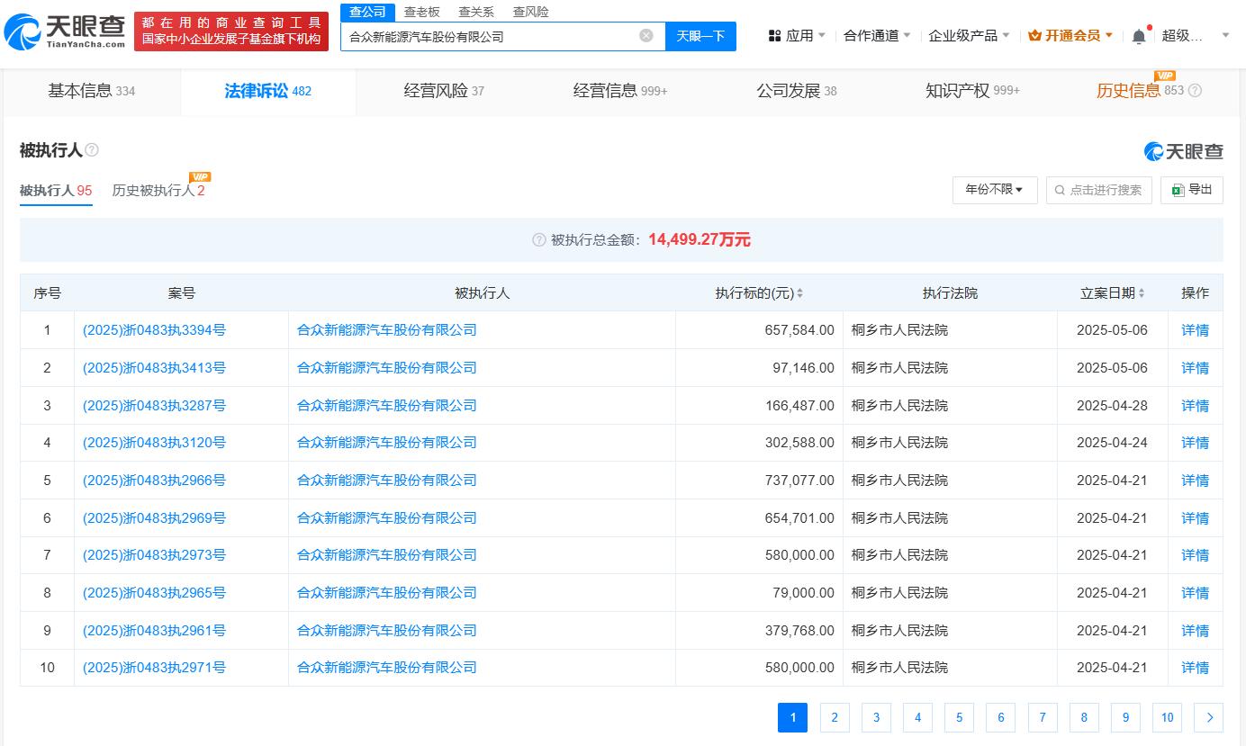1246x746 pixels.
Task: Expand the 企业级产品 menu
Action: click(x=969, y=36)
